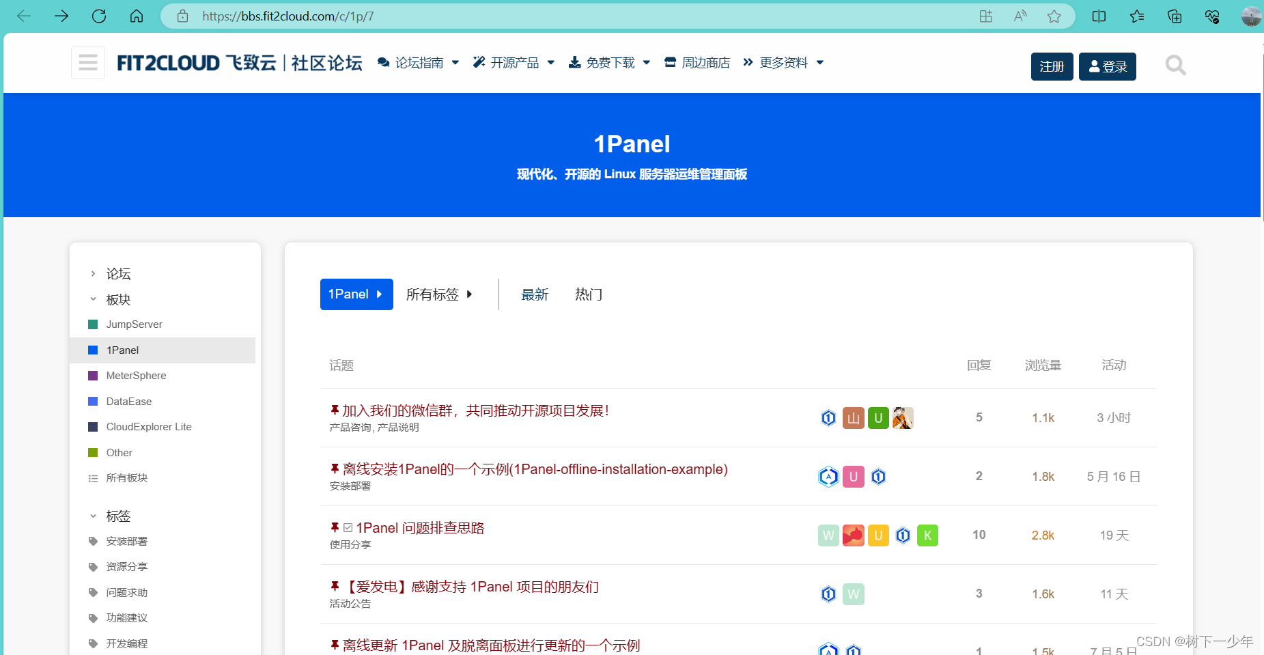The image size is (1264, 655).
Task: Open the 【爱发电】 thank-you topic
Action: tap(471, 587)
